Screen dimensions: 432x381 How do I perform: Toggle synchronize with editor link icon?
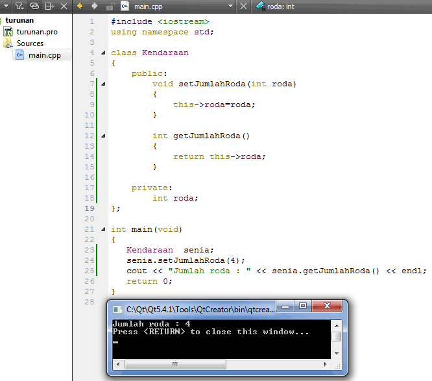34,6
